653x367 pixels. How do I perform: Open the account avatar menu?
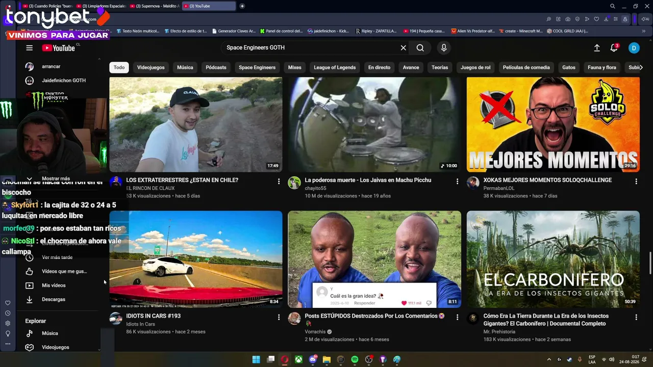[634, 48]
